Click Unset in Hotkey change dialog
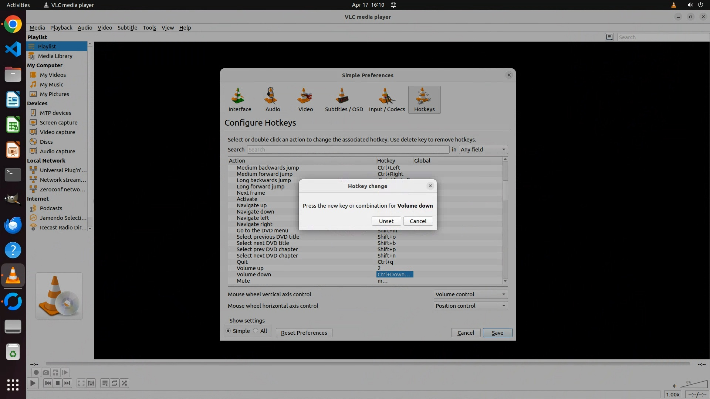This screenshot has width=710, height=399. pos(386,221)
